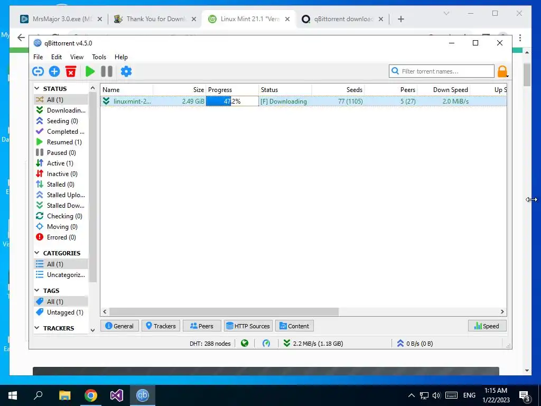This screenshot has height=406, width=541.
Task: Collapse the STATUS section
Action: [x=37, y=89]
